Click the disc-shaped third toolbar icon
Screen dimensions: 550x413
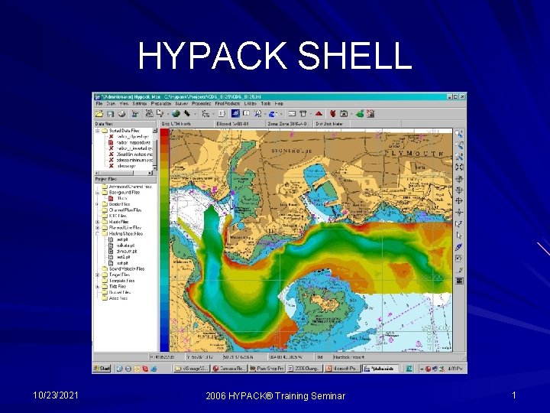[x=121, y=113]
